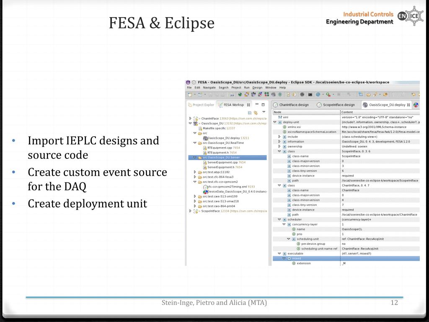Click the ScopeIntface project icon in tree

click(195, 211)
